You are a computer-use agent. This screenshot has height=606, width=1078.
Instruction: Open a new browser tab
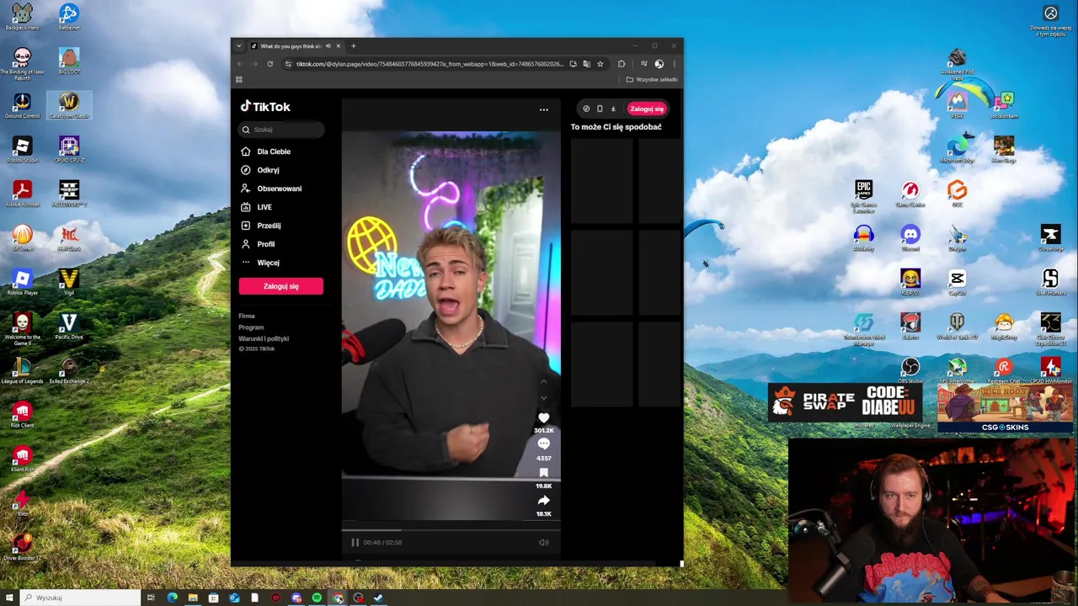tap(353, 46)
